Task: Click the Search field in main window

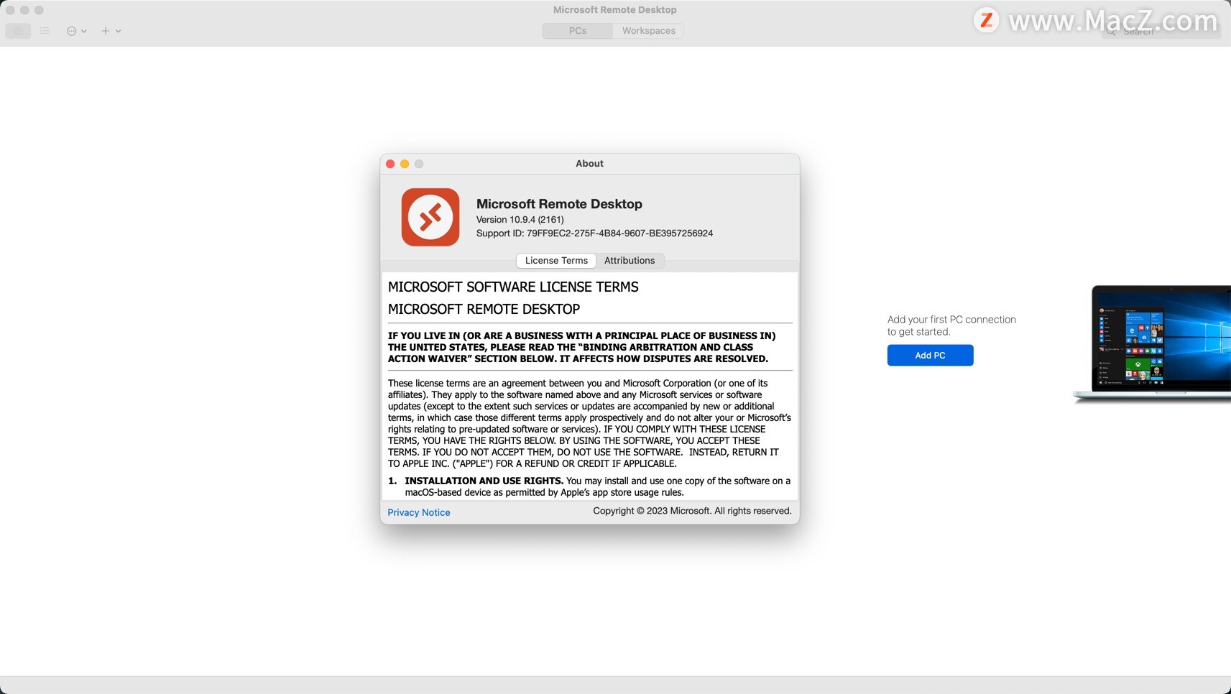Action: 1161,31
